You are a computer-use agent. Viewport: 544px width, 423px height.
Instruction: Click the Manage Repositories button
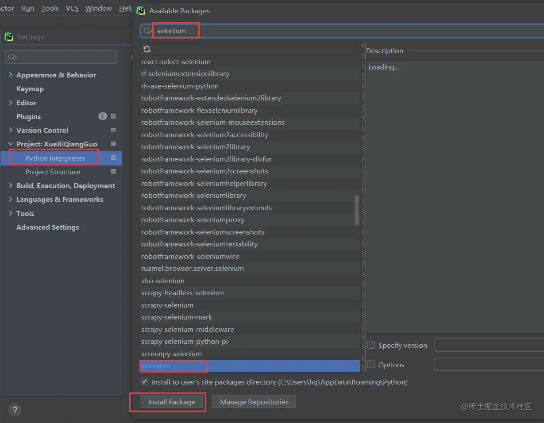click(x=254, y=402)
